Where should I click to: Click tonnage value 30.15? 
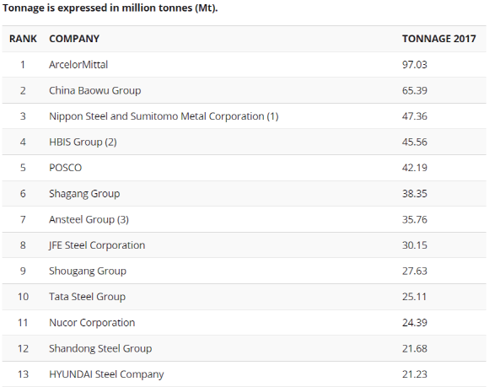[415, 245]
